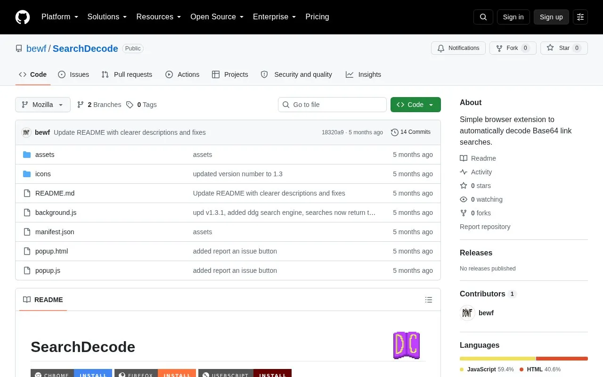
Task: Click the Chrome Install badge
Action: pyautogui.click(x=71, y=373)
